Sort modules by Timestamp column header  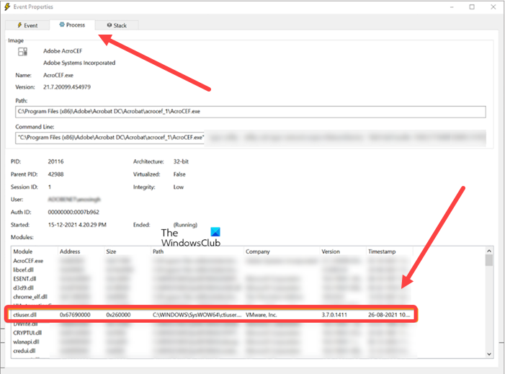click(x=390, y=251)
